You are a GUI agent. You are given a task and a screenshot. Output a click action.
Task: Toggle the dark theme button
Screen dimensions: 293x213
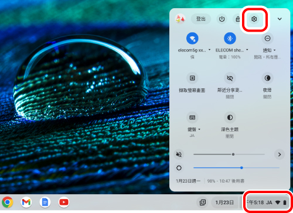[x=230, y=118]
